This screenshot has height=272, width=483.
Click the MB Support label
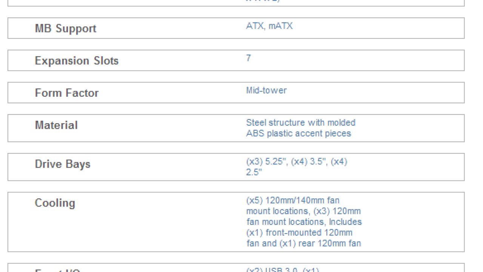coord(66,29)
